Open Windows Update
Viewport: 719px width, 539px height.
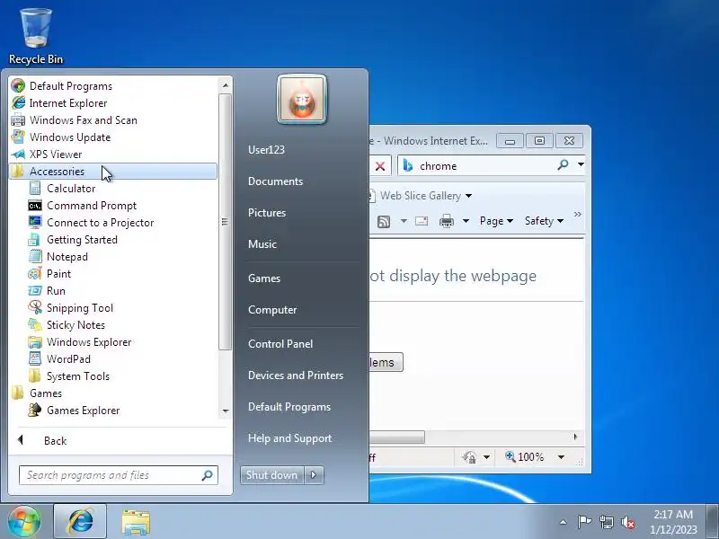[61, 137]
